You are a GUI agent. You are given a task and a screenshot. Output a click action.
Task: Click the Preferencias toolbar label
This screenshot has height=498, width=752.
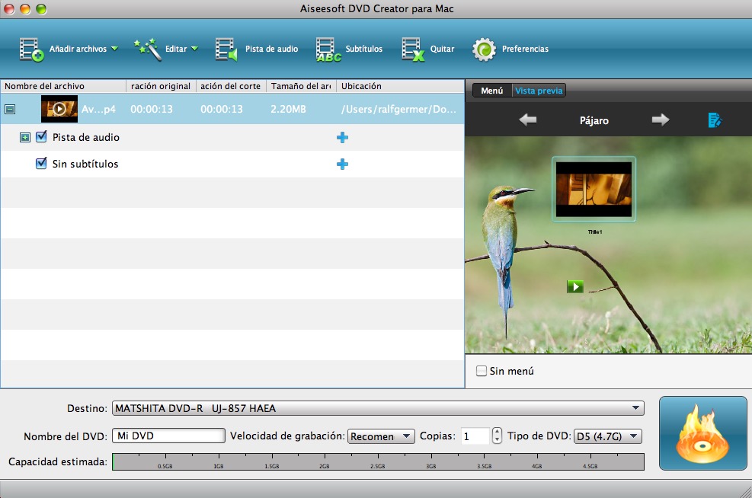(525, 49)
